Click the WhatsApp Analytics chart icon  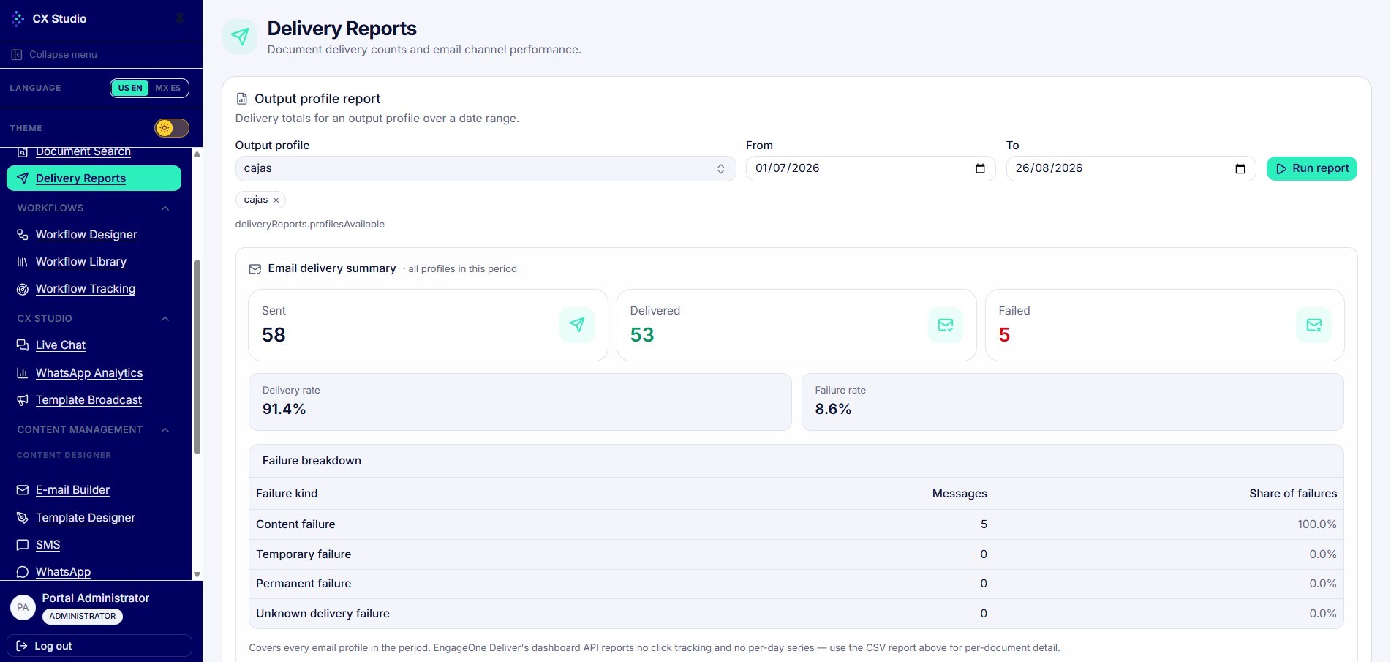[x=23, y=373]
